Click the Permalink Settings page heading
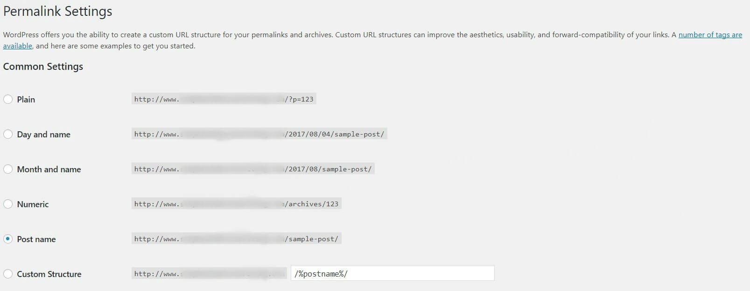This screenshot has width=750, height=291. [57, 11]
